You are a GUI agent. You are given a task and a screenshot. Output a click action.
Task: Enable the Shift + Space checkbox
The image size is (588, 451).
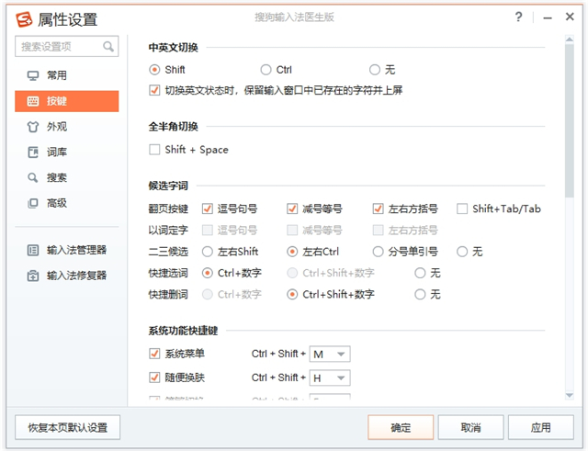(x=154, y=150)
